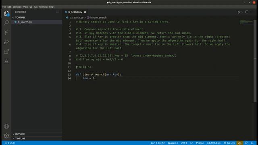Open the Testing flask view
This screenshot has width=258, height=145.
(6, 61)
